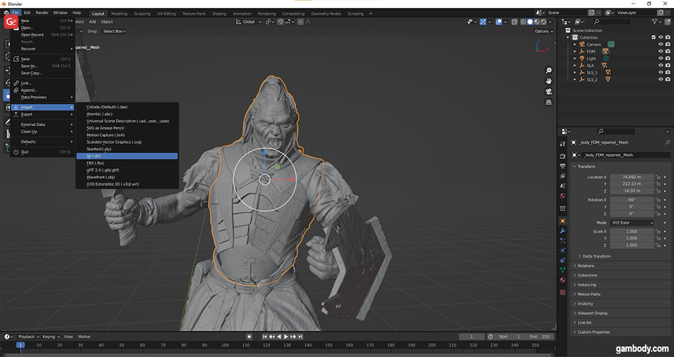This screenshot has width=674, height=357.
Task: Toggle camera view icon in viewport
Action: pos(548,91)
